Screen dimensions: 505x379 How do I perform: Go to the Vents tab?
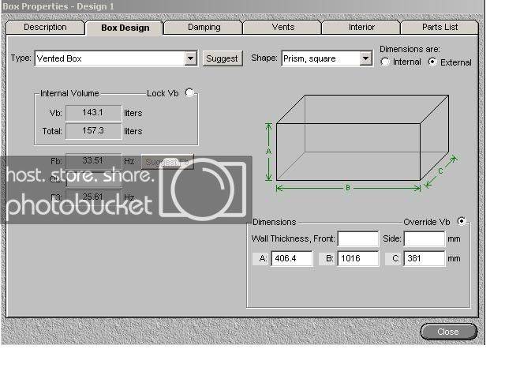282,28
